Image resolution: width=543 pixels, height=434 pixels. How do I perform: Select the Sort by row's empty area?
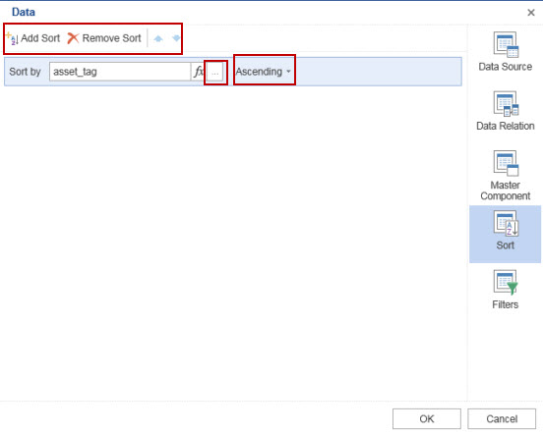[x=378, y=72]
